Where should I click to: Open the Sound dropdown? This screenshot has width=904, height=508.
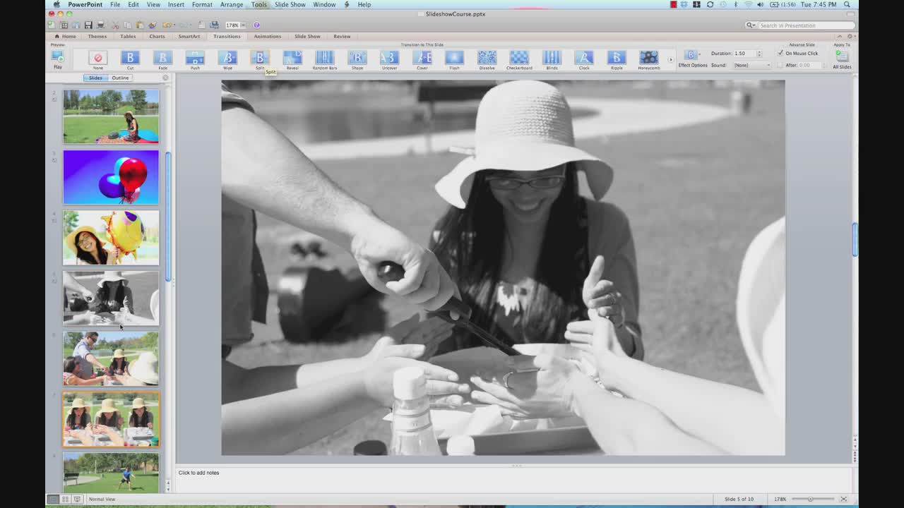coord(751,65)
